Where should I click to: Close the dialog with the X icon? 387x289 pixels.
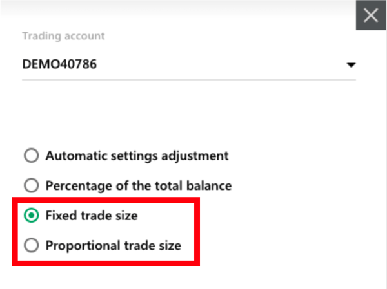(371, 15)
